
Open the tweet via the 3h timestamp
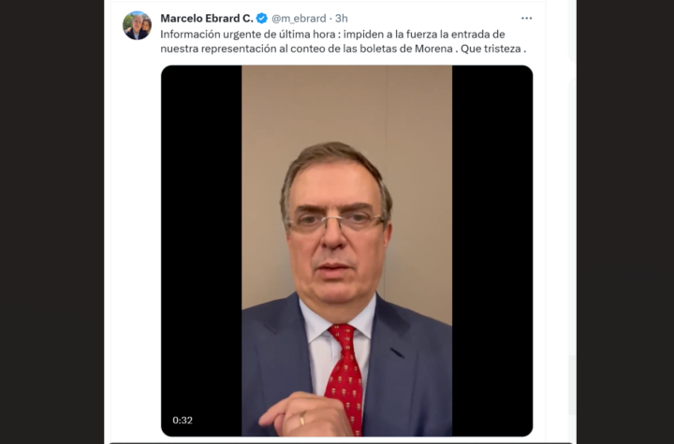[x=342, y=18]
